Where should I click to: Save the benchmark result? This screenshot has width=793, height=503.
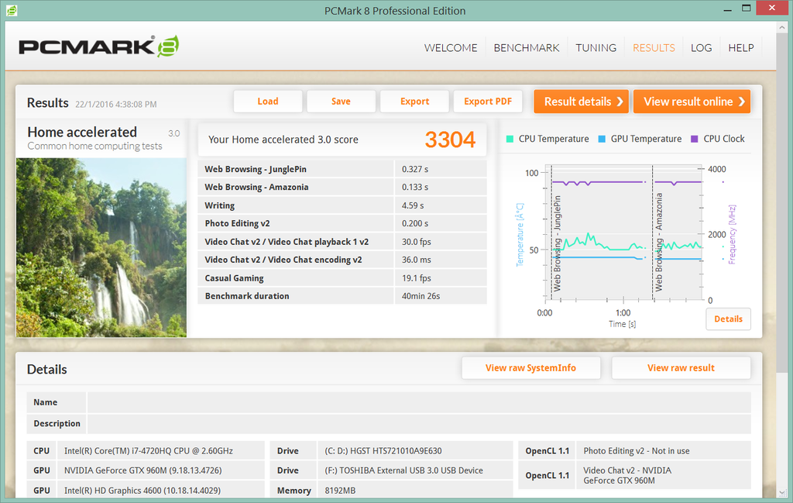[x=341, y=102]
